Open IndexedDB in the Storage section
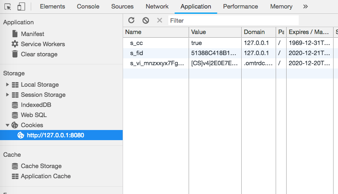Viewport: 338px width, 194px height. 36,105
